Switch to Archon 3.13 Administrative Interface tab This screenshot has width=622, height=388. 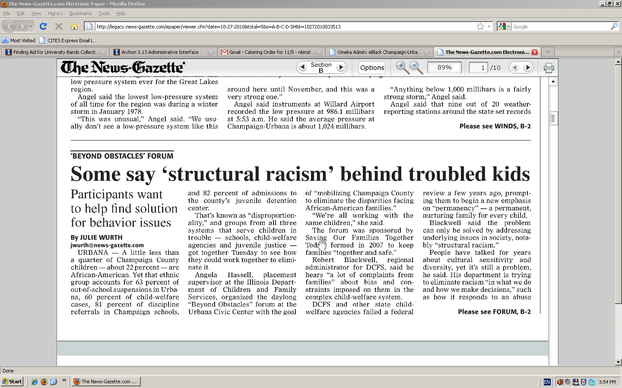[x=160, y=52]
